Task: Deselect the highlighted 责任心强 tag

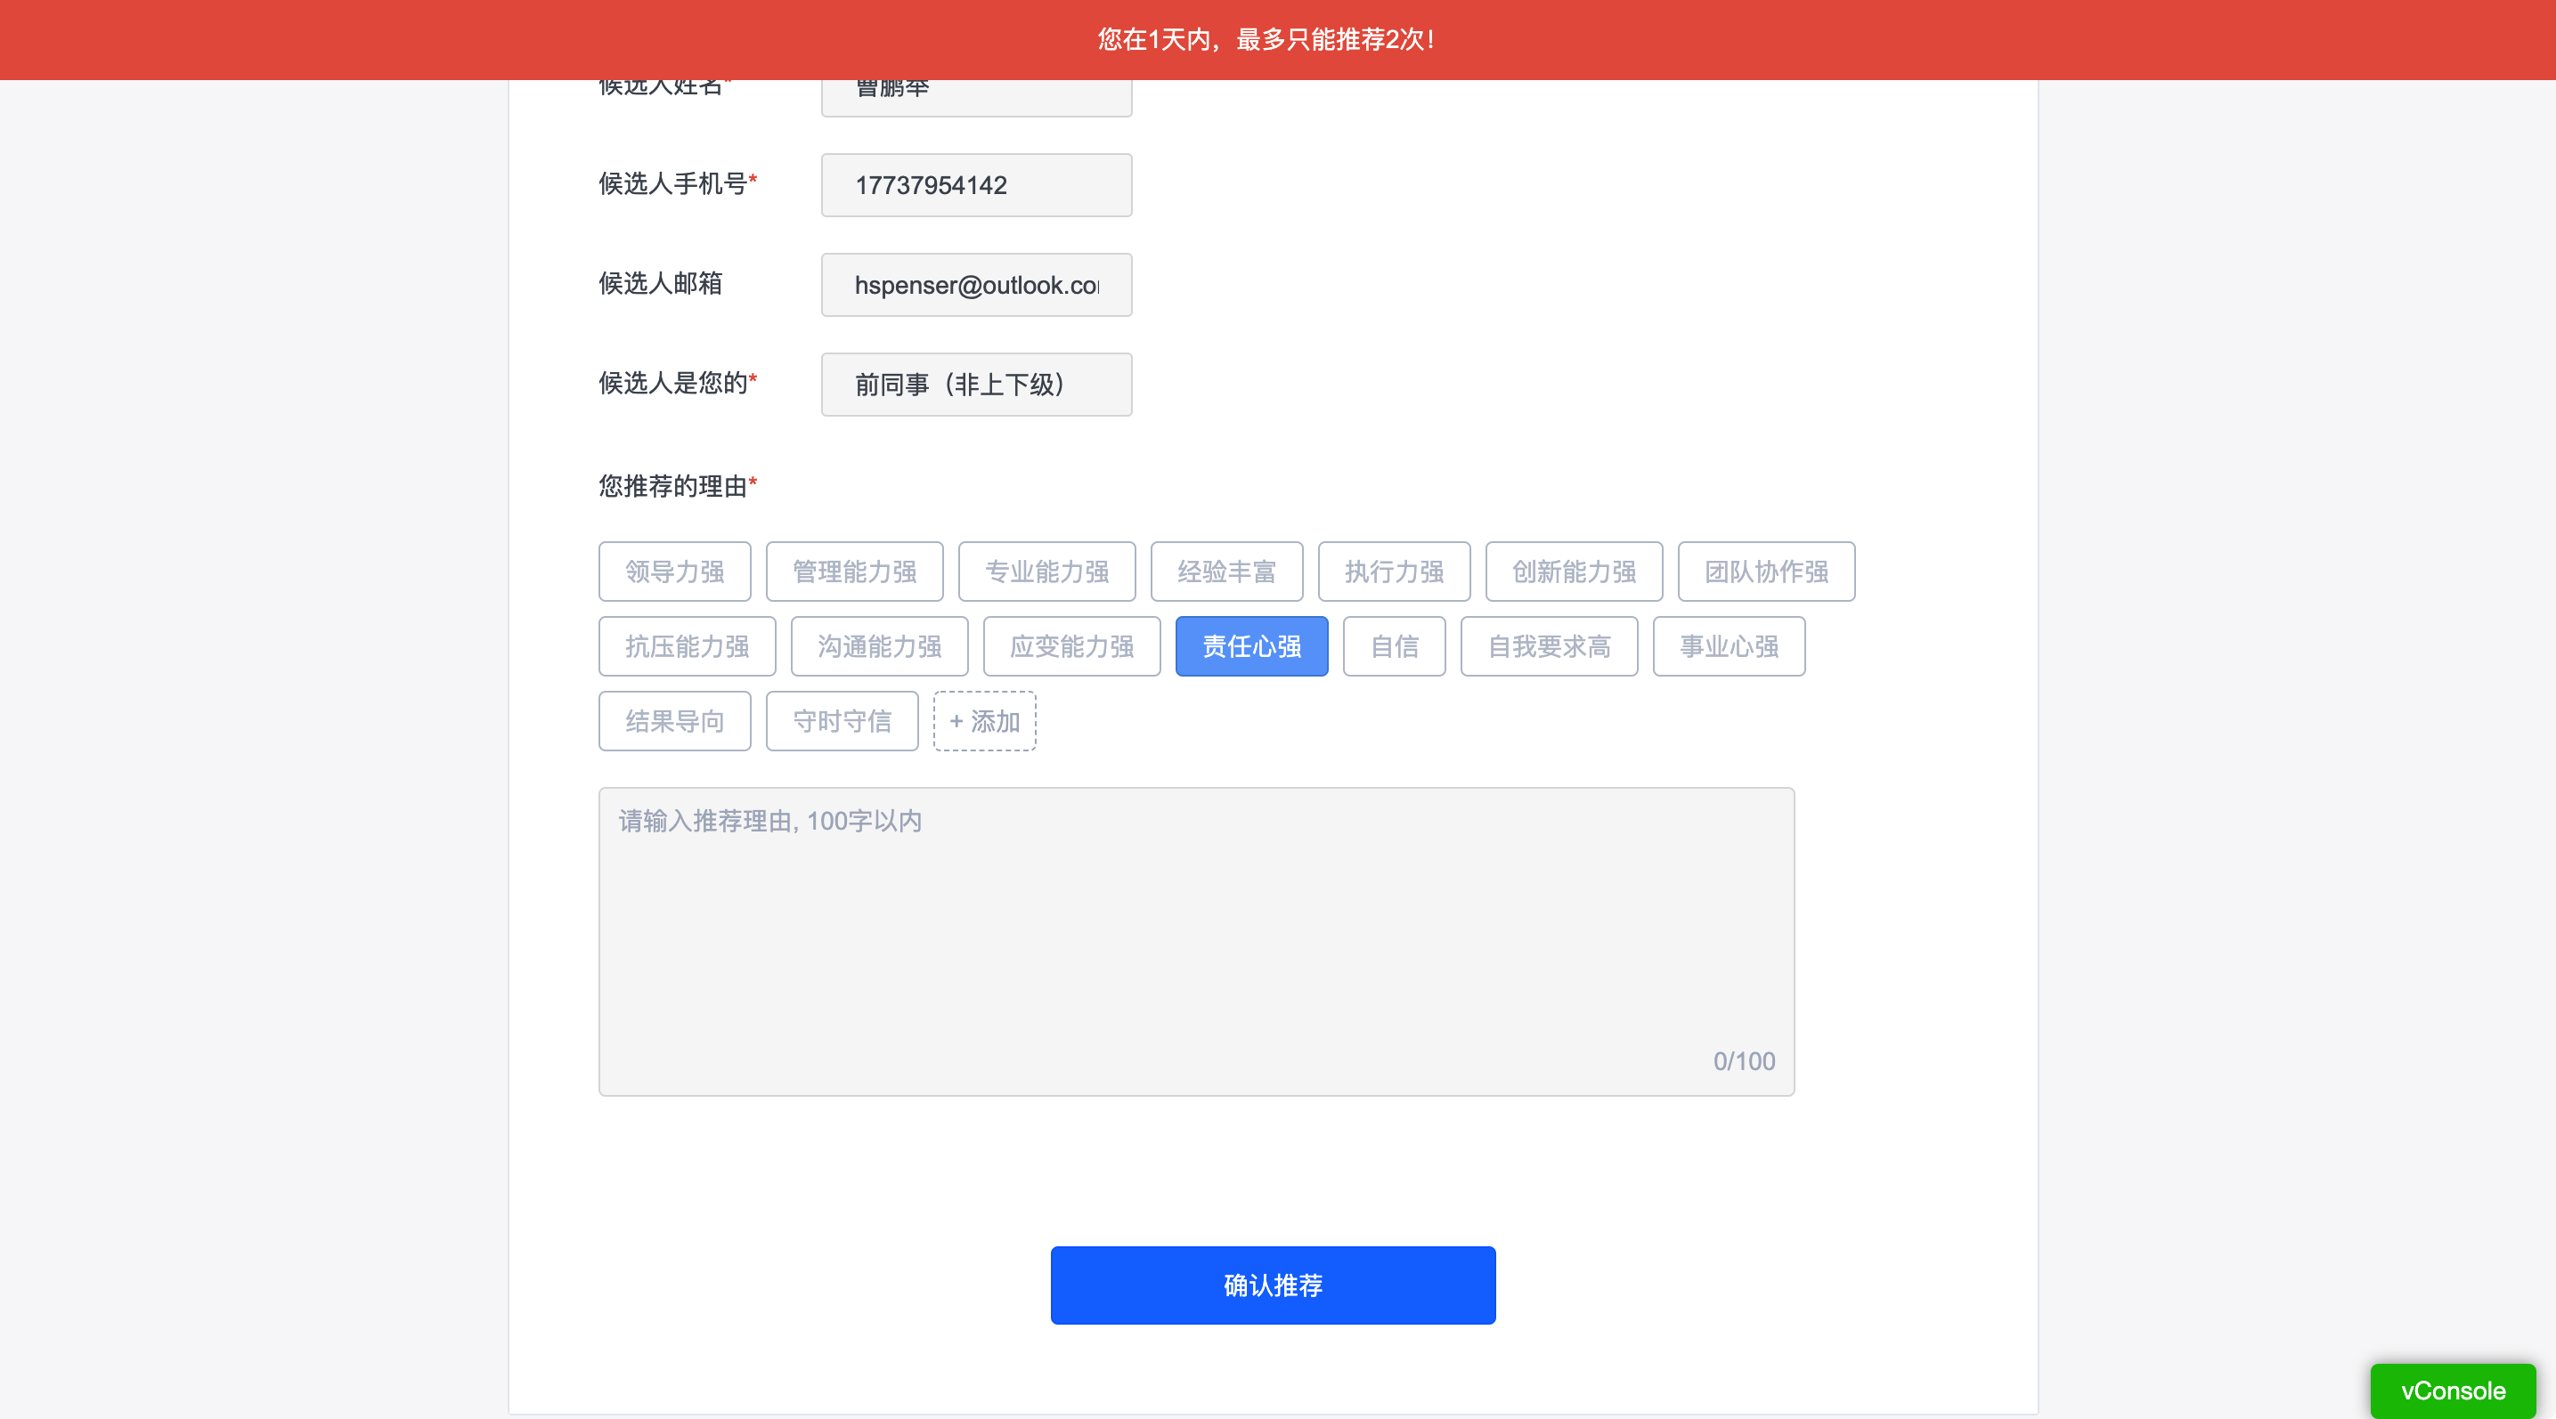Action: 1251,646
